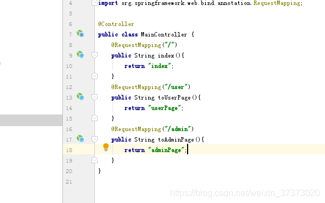This screenshot has height=203, width=325.
Task: Click the @Controller annotation
Action: 116,24
